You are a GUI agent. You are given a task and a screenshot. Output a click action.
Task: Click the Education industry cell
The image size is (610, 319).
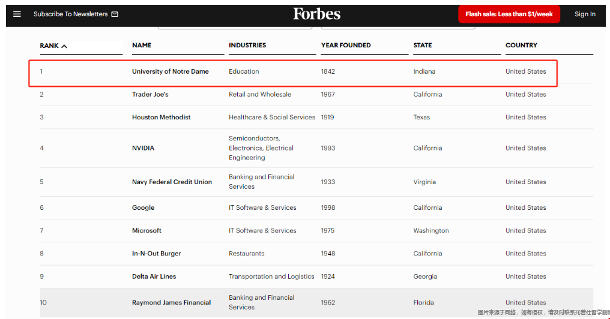[244, 71]
